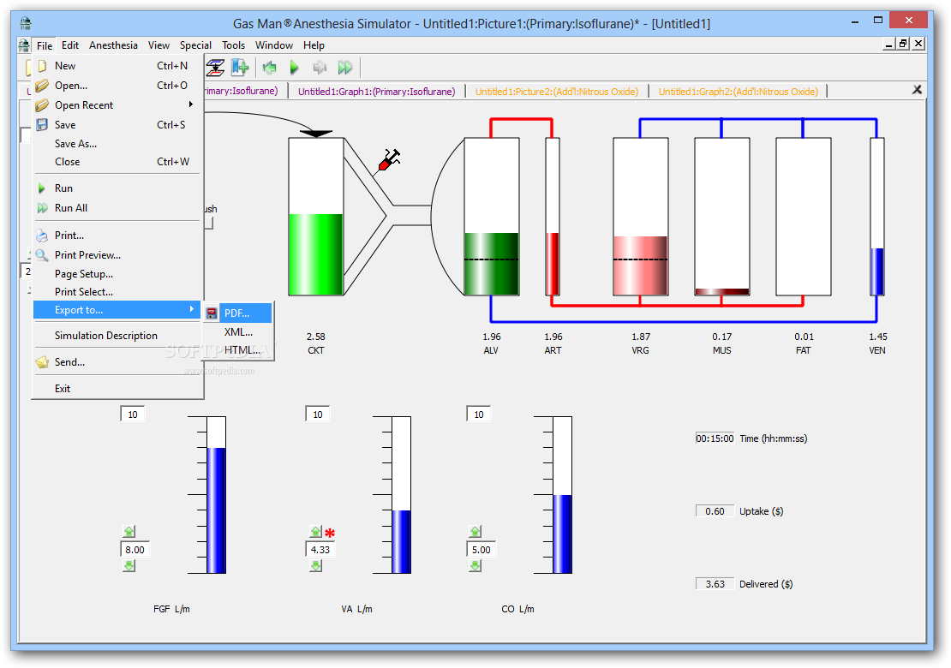Click the Gas Man title bar app icon
This screenshot has width=951, height=668.
(x=26, y=24)
